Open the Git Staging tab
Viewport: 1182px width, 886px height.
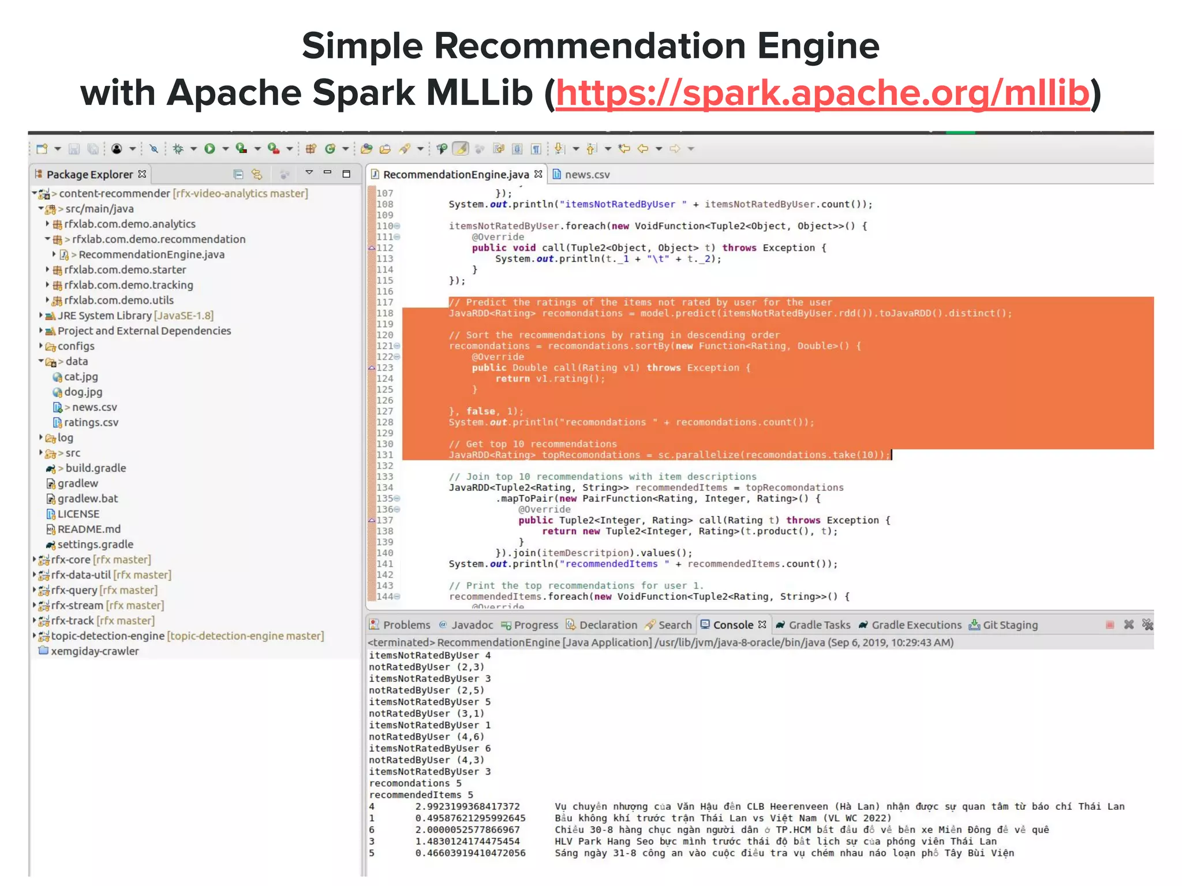pyautogui.click(x=1003, y=625)
